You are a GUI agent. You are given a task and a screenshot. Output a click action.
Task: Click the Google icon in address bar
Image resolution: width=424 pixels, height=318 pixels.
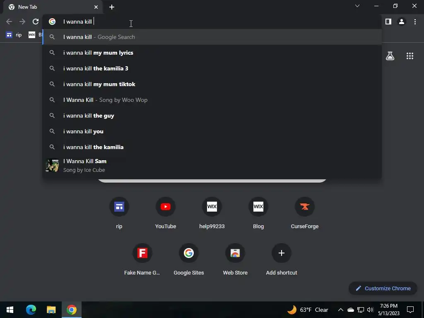tap(52, 22)
